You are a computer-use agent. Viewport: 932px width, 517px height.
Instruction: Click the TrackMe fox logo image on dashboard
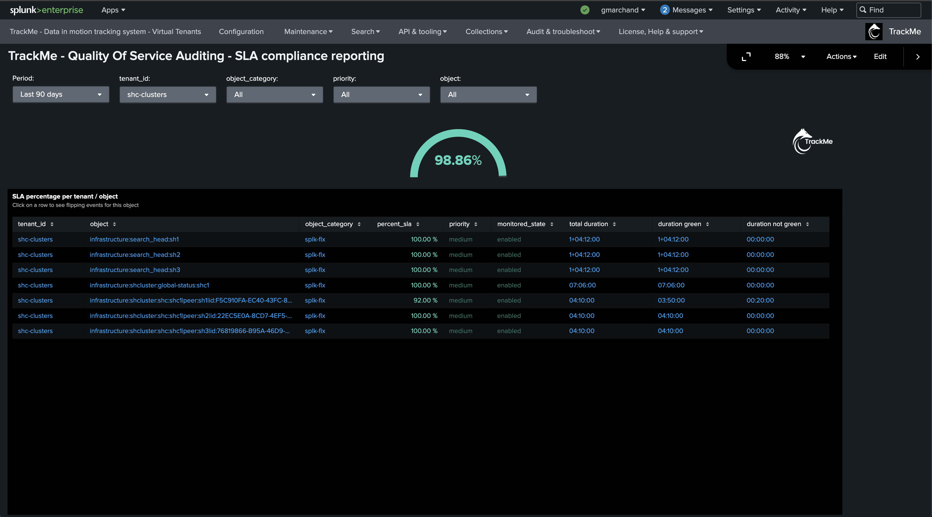coord(813,141)
